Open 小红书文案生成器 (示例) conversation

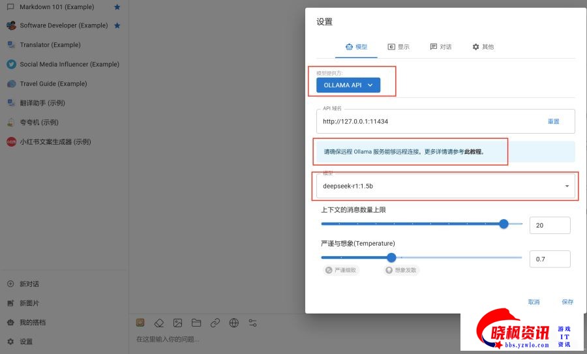click(55, 142)
